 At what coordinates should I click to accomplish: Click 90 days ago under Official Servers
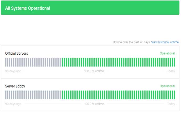(x=13, y=71)
